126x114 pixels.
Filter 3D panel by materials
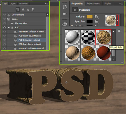coord(28,10)
